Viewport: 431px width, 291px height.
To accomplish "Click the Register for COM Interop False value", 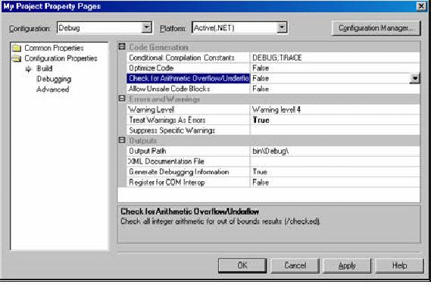I will (x=335, y=183).
